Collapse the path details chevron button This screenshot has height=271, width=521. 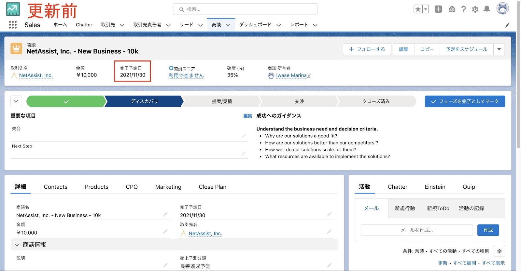coord(16,101)
